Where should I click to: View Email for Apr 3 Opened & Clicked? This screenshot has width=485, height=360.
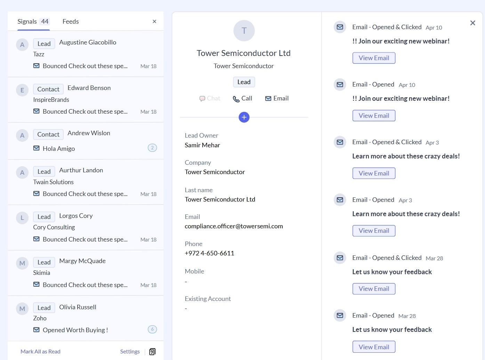click(x=374, y=173)
